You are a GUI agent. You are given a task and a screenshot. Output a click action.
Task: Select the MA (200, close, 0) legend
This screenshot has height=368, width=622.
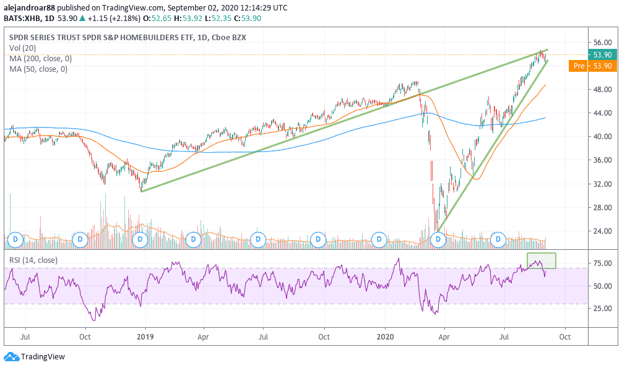pos(40,59)
